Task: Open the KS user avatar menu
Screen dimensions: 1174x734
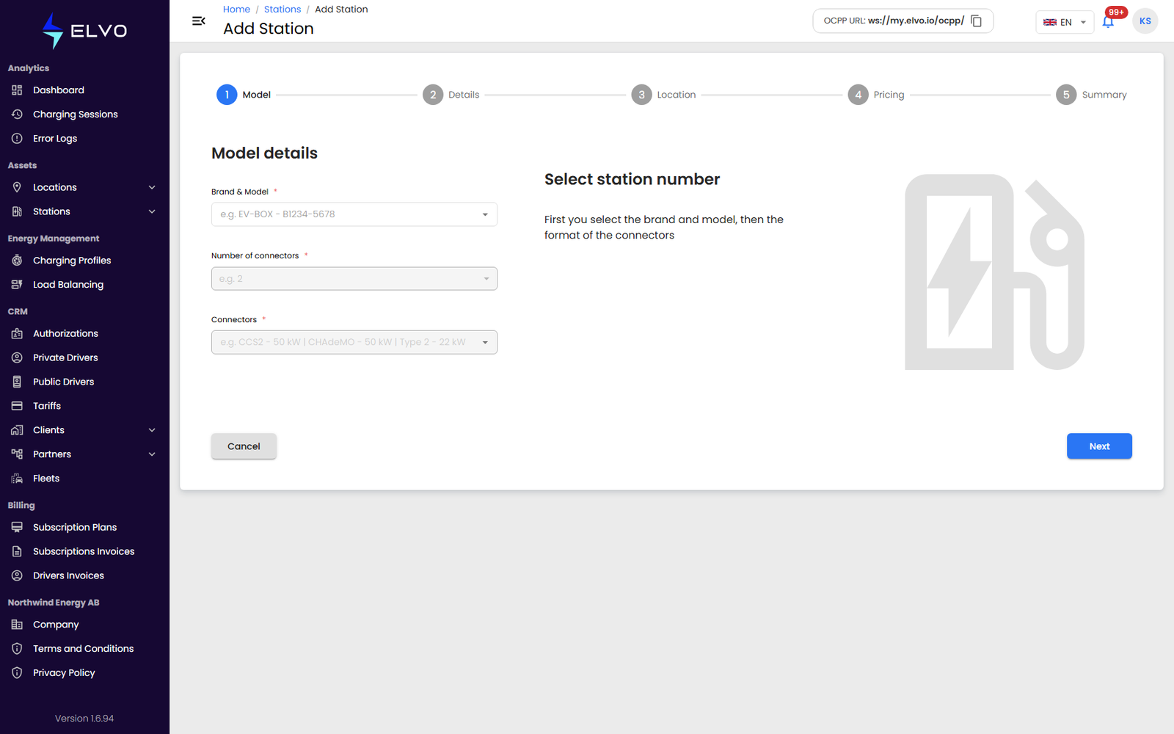Action: pos(1145,21)
